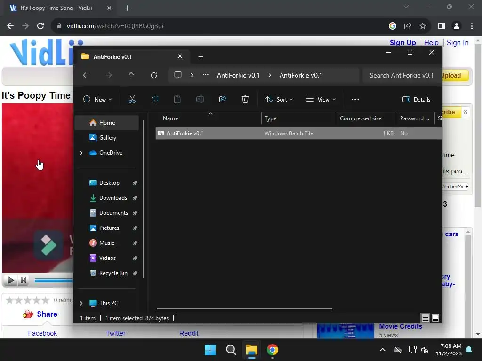Expand the This PC tree node
This screenshot has width=482, height=361.
pos(81,303)
